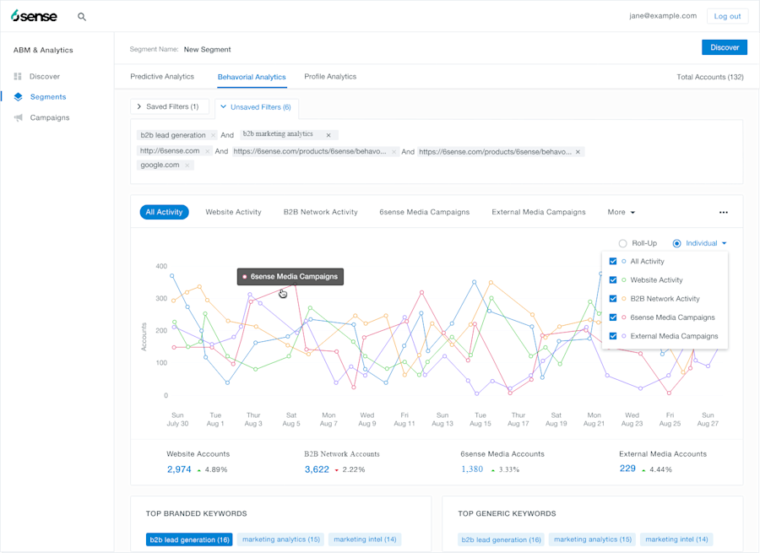
Task: Click the blue All Activity legend marker
Action: (624, 261)
